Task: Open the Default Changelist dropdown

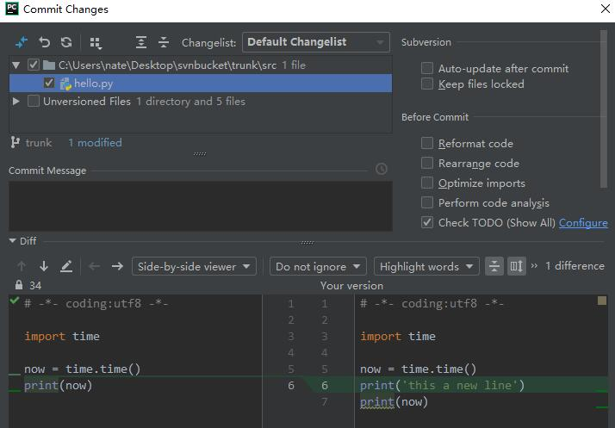Action: point(316,42)
